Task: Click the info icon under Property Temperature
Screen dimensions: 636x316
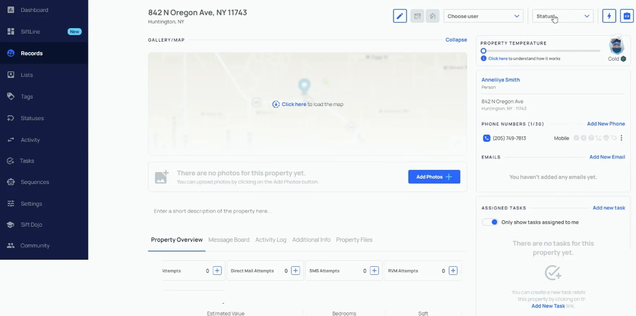Action: pyautogui.click(x=484, y=58)
